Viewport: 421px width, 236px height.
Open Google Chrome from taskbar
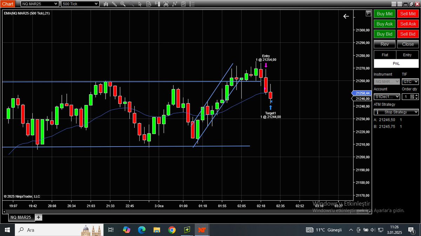(x=172, y=230)
